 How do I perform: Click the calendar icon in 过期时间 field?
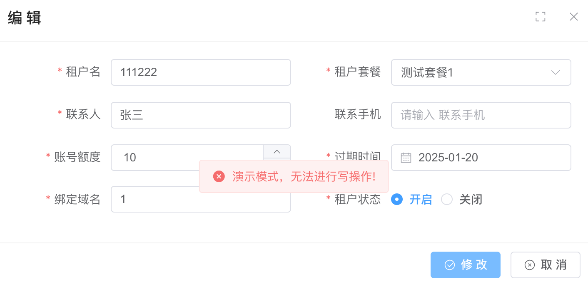pyautogui.click(x=406, y=158)
